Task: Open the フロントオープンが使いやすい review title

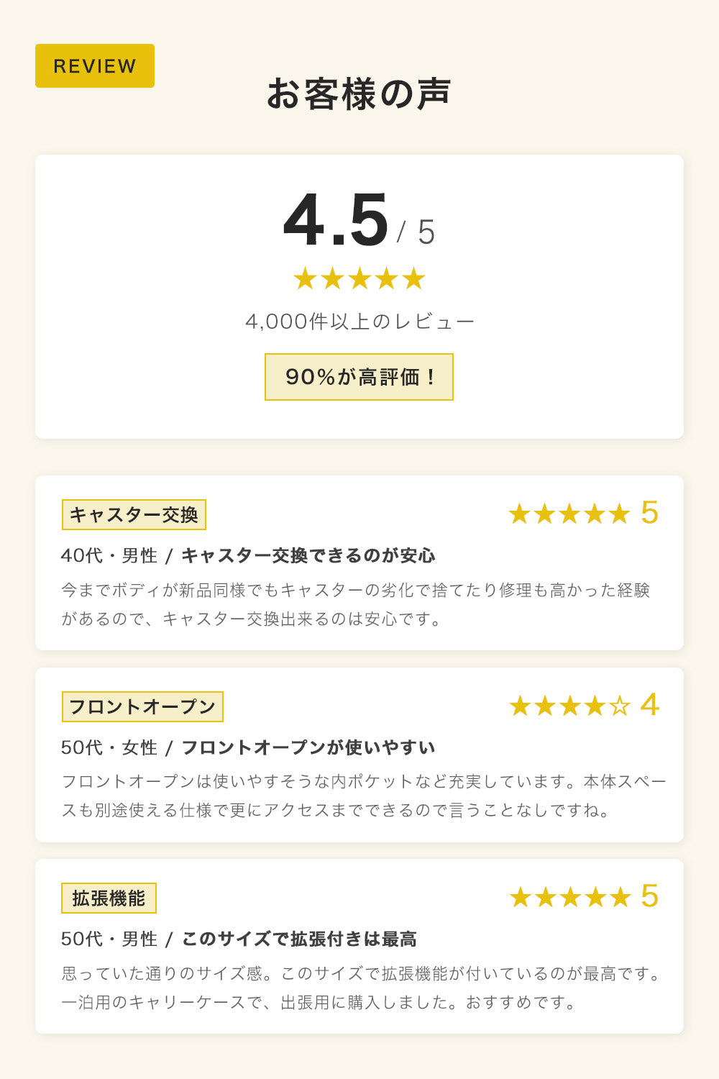Action: point(308,747)
